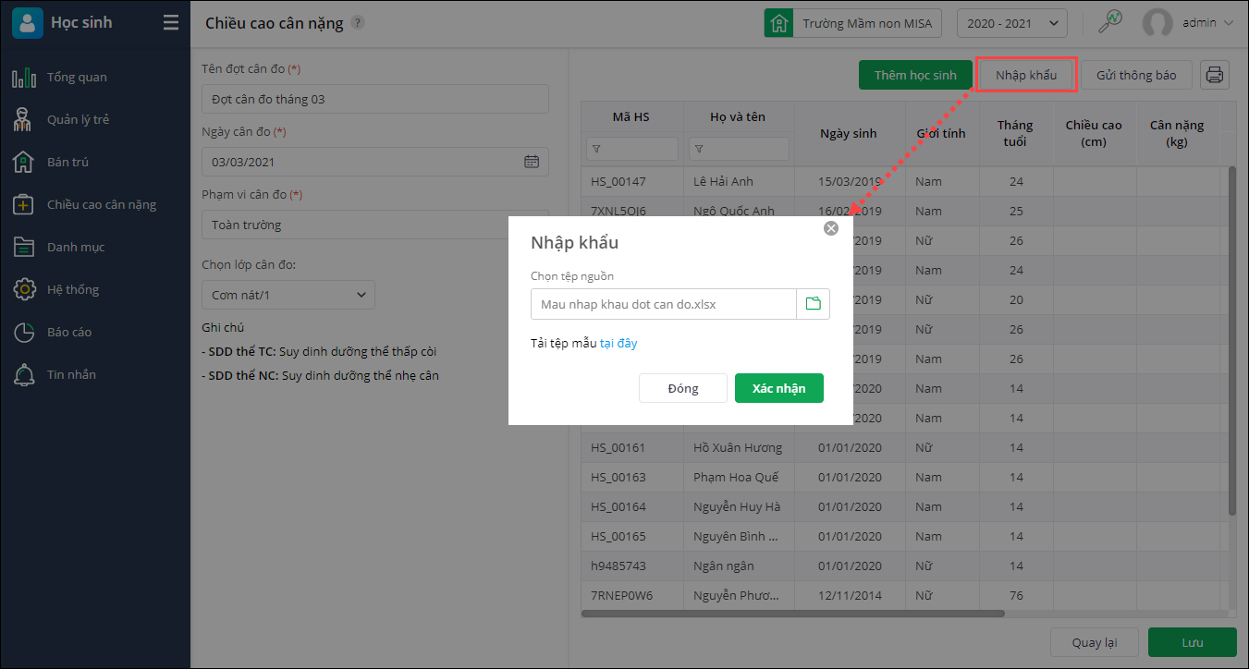Expand the 2020 - 2021 school year dropdown
This screenshot has height=669, width=1249.
(x=1011, y=23)
